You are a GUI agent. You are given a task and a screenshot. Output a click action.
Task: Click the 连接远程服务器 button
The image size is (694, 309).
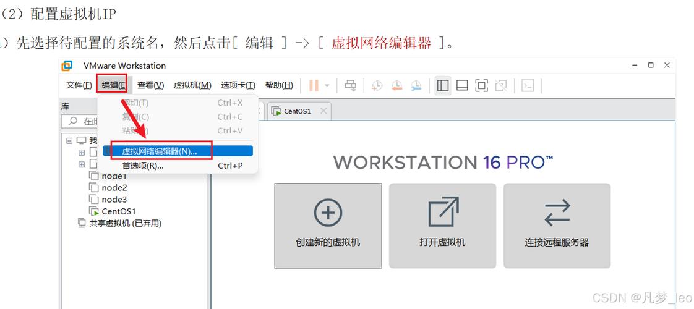pyautogui.click(x=557, y=226)
